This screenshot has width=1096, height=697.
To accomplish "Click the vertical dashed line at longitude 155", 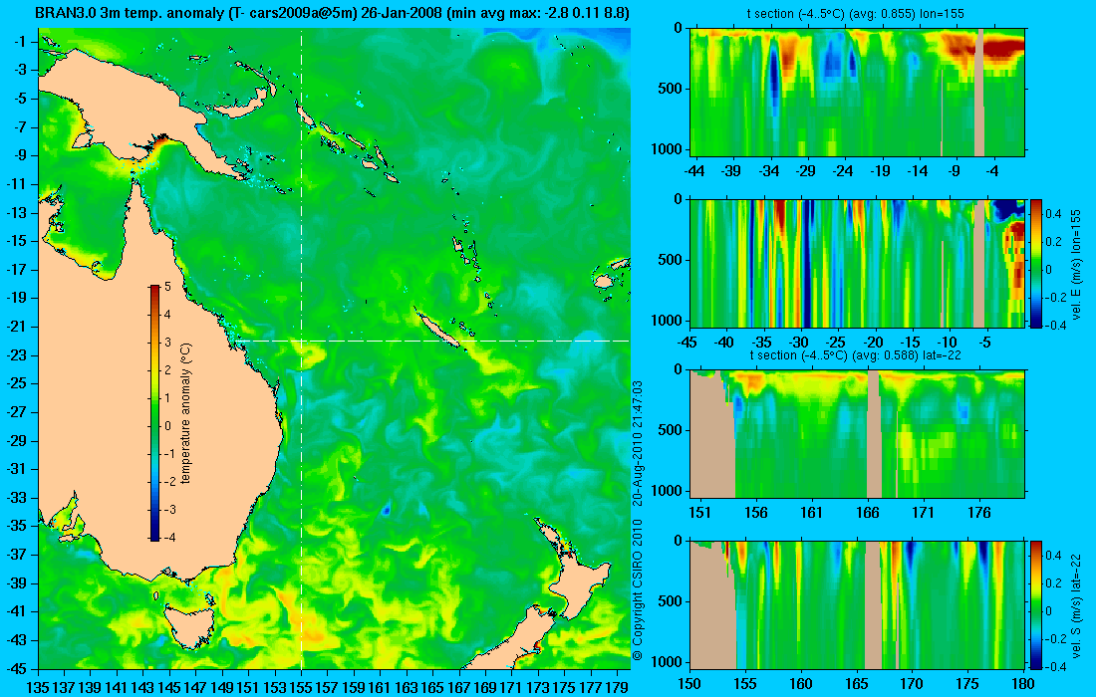I will [301, 348].
